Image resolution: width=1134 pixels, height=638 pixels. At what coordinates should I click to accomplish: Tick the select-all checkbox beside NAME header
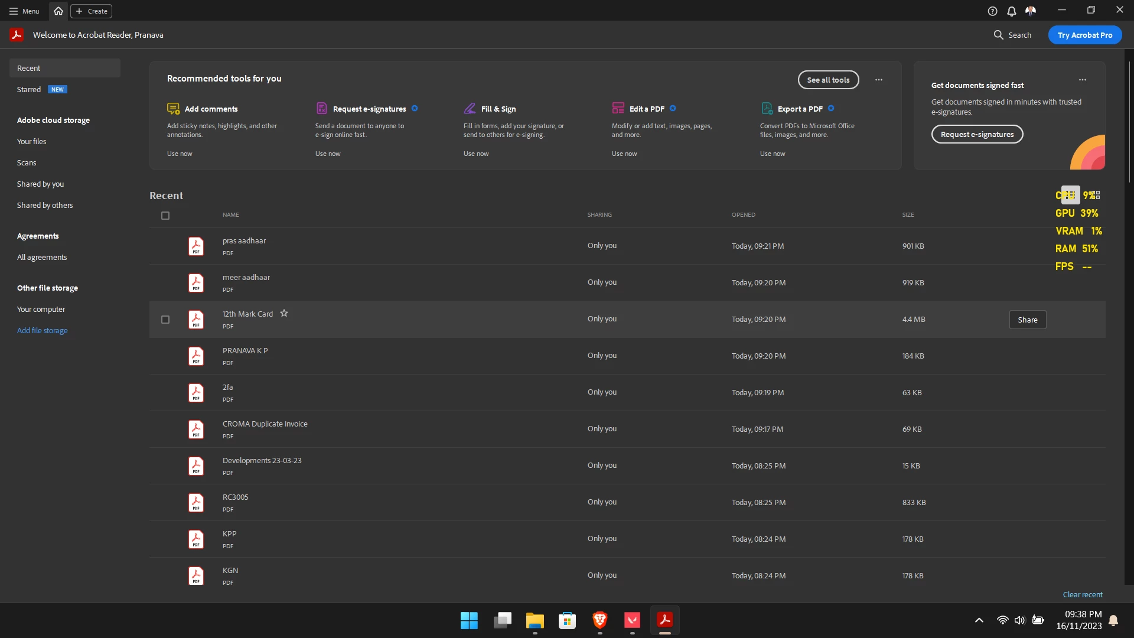pyautogui.click(x=165, y=216)
